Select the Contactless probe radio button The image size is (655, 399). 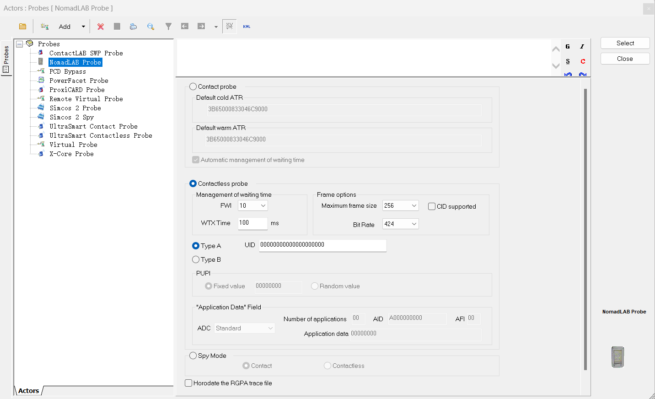click(193, 183)
